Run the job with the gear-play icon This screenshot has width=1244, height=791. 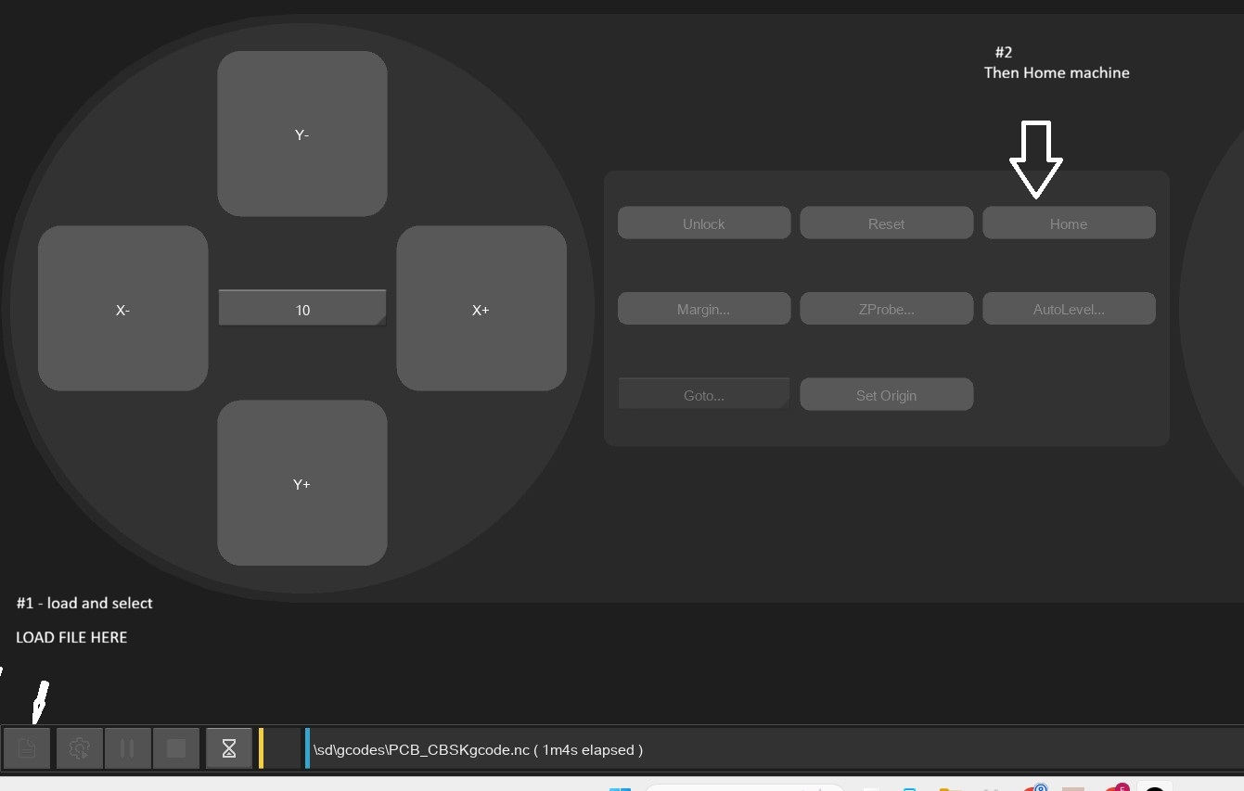(x=79, y=747)
